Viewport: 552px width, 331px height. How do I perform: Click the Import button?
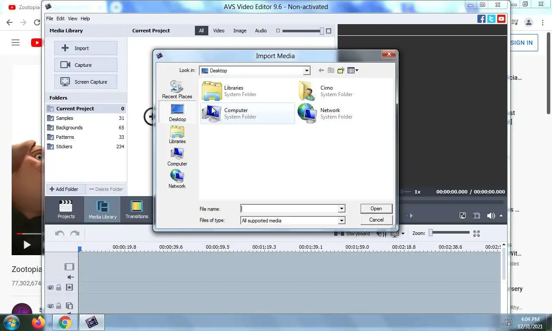86,48
